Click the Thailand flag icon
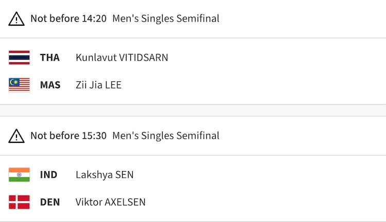This screenshot has height=222, width=386. 19,58
